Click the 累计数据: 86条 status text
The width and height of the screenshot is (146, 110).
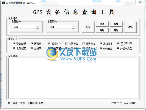[x=16, y=103]
